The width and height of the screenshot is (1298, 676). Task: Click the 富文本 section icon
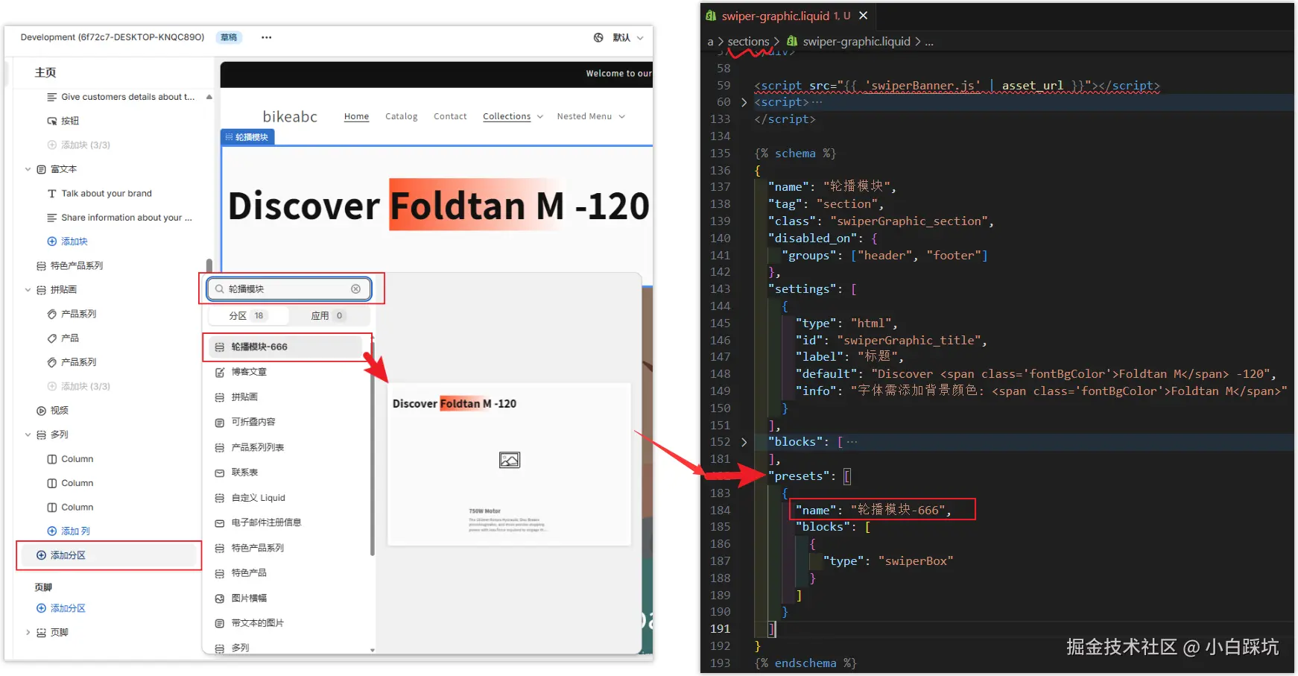[41, 169]
